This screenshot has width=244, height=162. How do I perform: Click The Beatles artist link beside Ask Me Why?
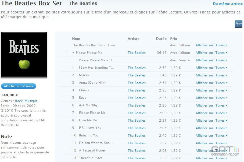click(137, 105)
